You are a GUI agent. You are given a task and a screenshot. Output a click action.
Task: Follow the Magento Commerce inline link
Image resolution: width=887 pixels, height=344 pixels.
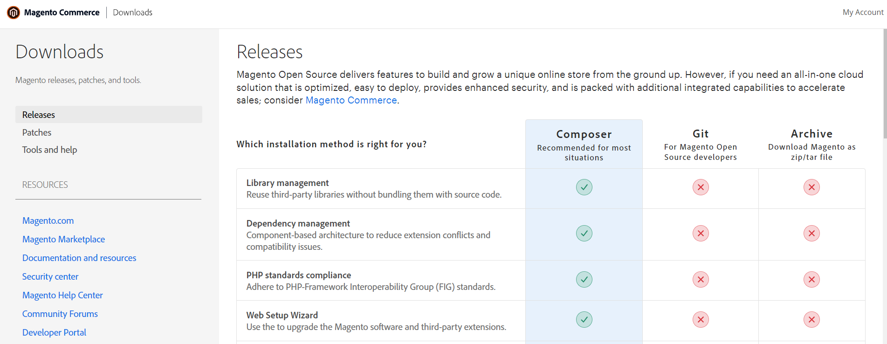coord(351,100)
